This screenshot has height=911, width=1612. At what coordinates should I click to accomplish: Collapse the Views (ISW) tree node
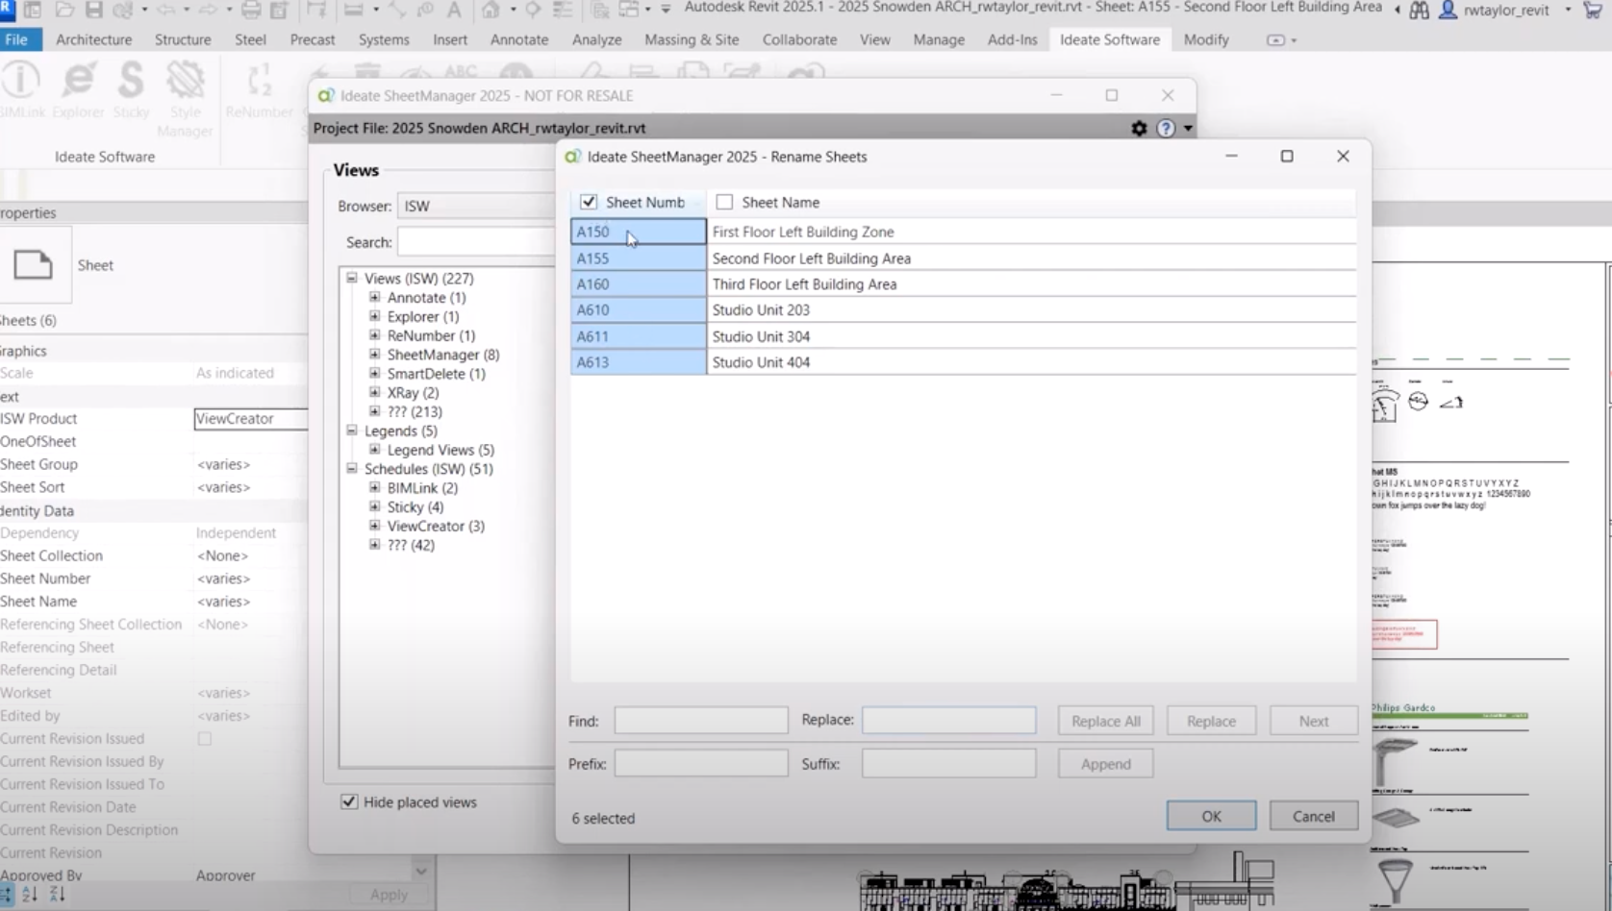[x=352, y=278]
